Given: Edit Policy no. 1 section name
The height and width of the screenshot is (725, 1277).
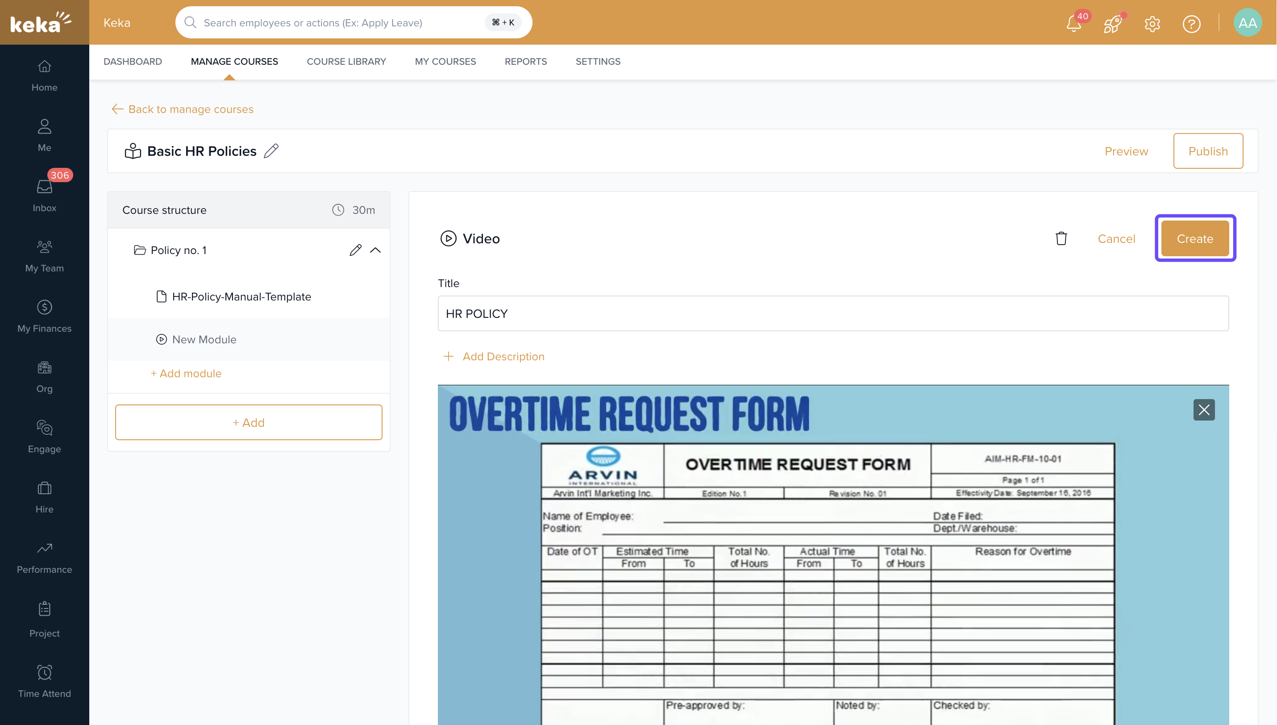Looking at the screenshot, I should (355, 250).
